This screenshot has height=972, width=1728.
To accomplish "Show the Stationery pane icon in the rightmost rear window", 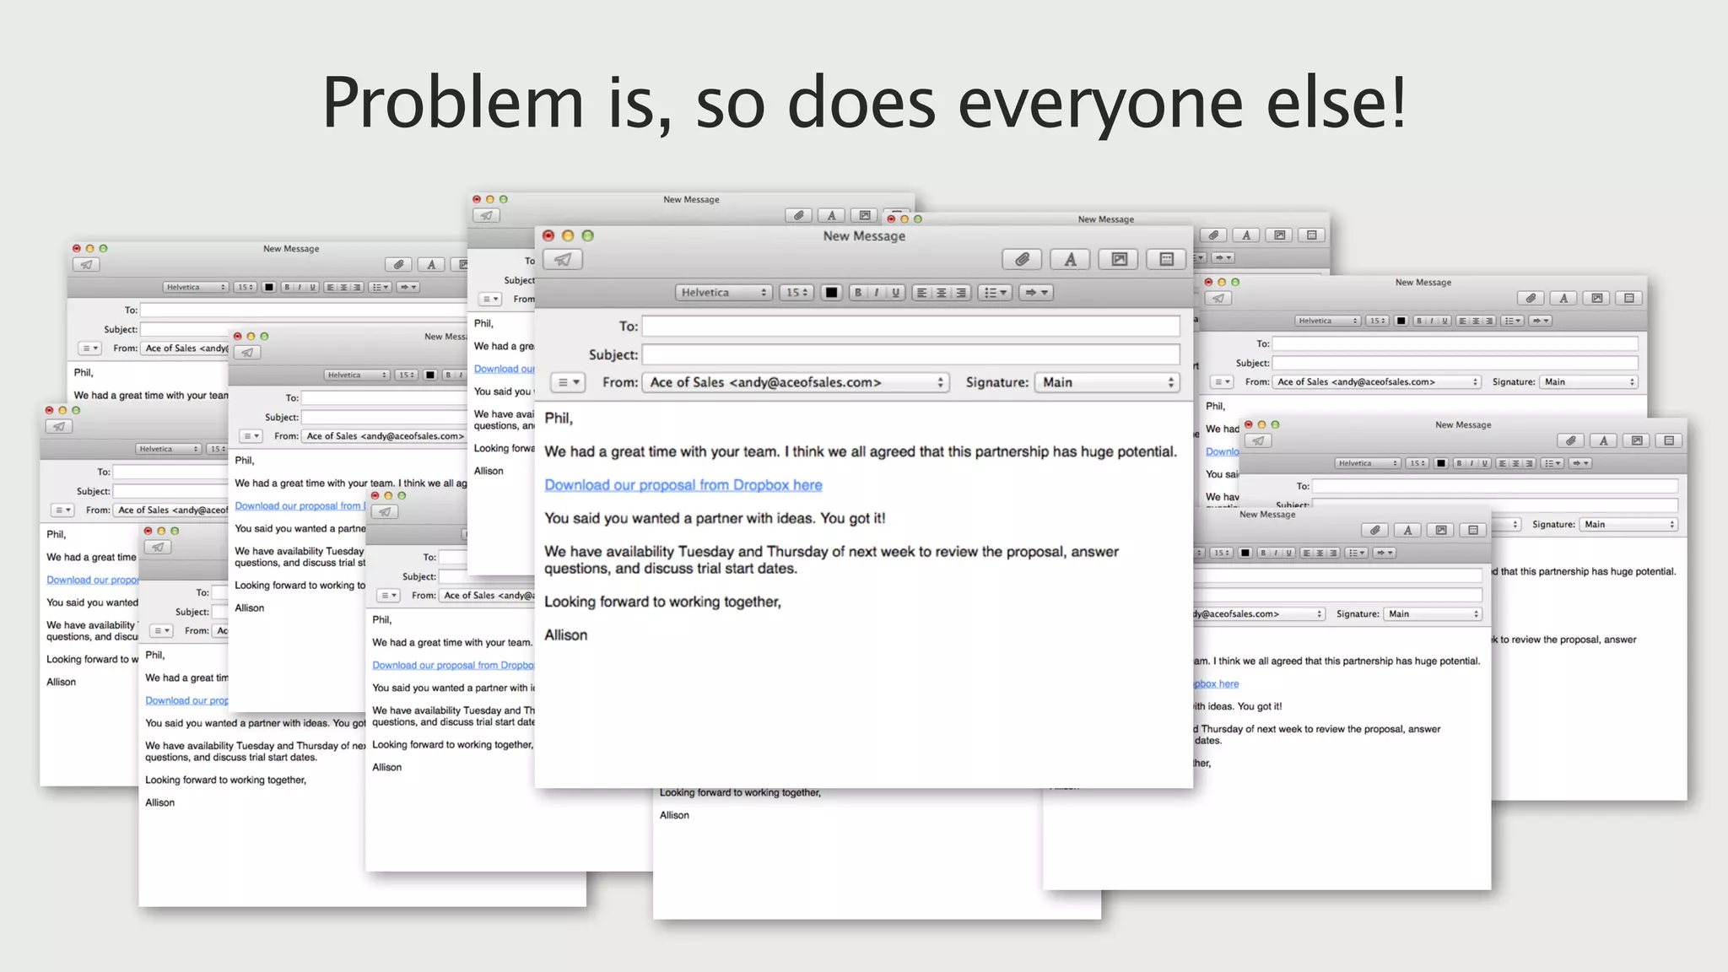I will coord(1669,440).
